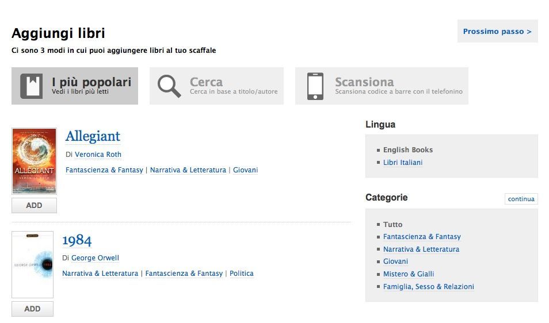549x323 pixels.
Task: Click the phone icon for Scansiona
Action: [315, 86]
